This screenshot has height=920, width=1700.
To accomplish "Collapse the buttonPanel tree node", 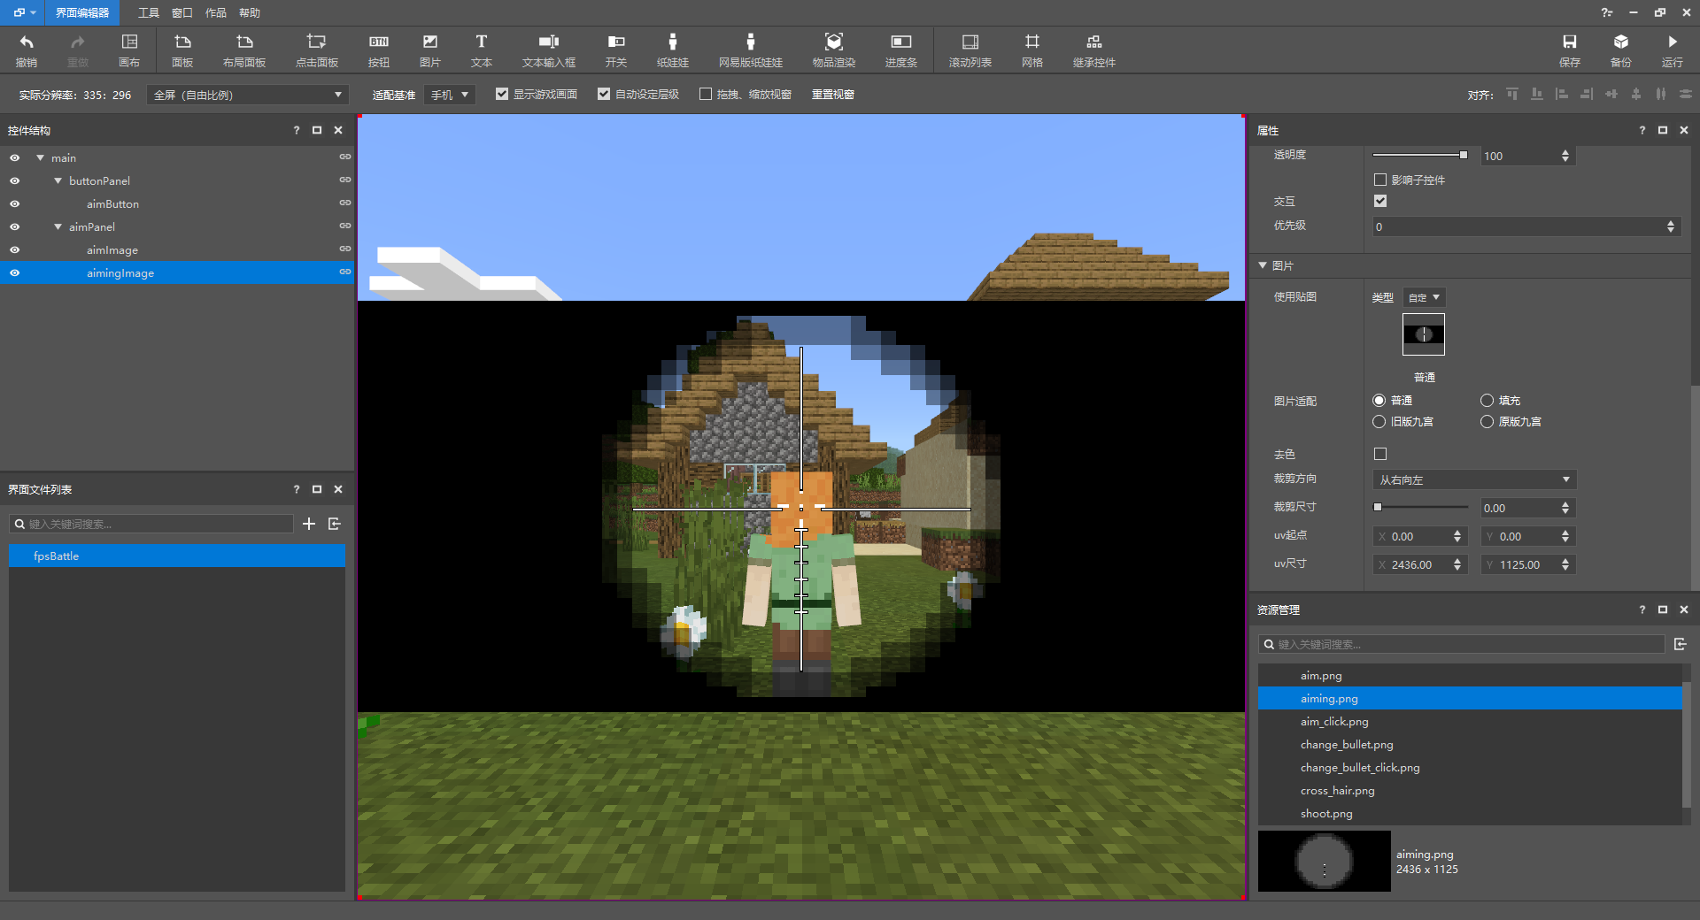I will 58,180.
